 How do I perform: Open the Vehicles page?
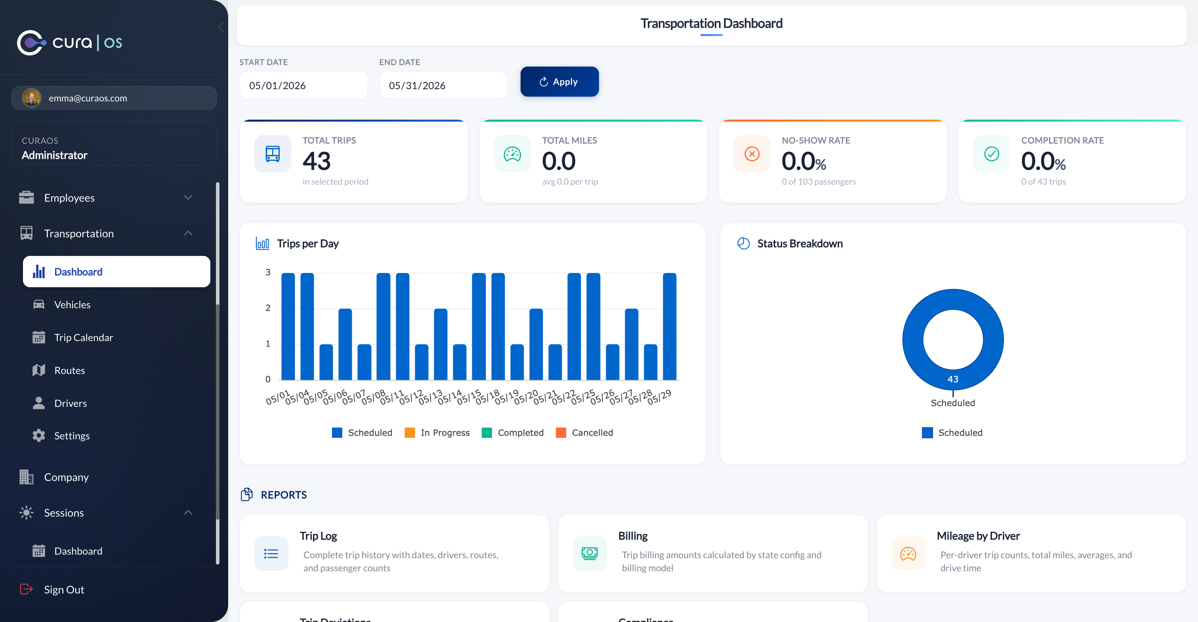pos(116,305)
